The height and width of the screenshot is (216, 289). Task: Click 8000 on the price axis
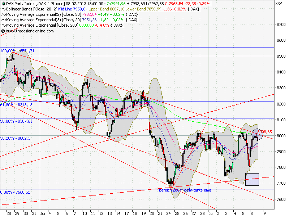[x=281, y=136]
